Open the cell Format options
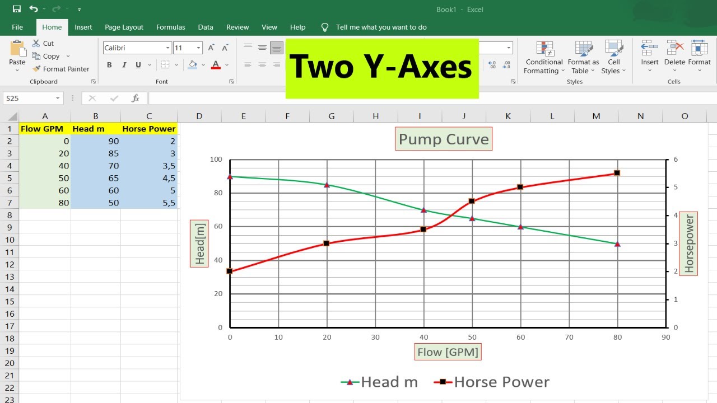This screenshot has width=717, height=403. click(x=699, y=56)
